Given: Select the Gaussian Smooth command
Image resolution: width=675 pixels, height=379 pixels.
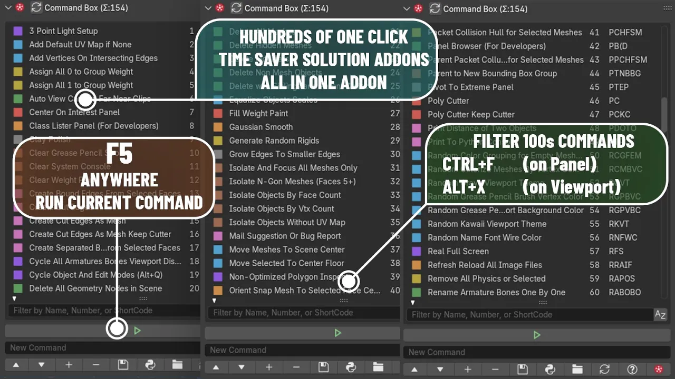Looking at the screenshot, I should 261,127.
